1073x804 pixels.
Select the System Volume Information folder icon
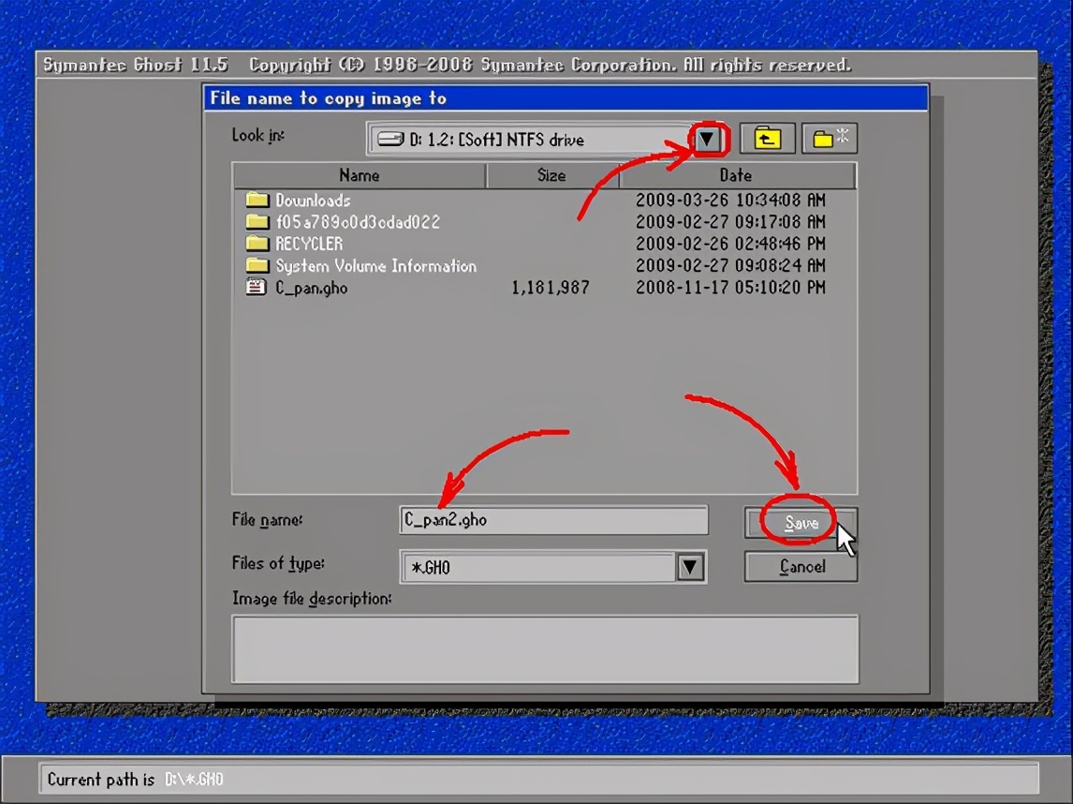(257, 265)
